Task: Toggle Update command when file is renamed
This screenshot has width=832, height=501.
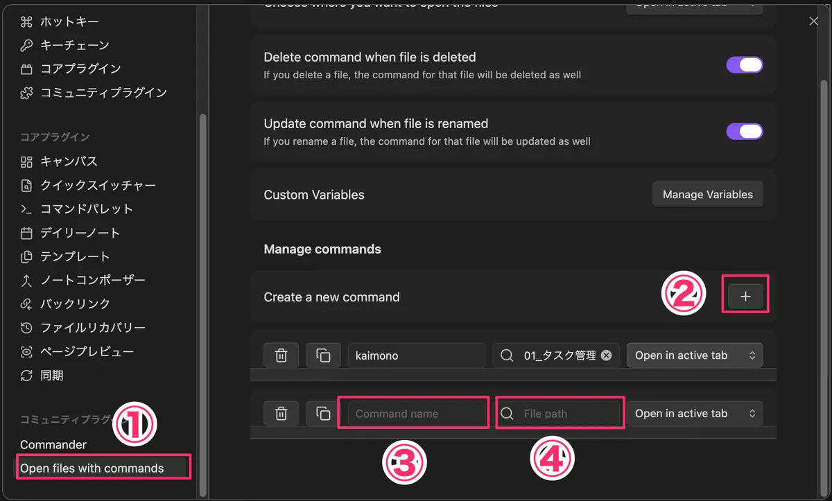Action: [x=745, y=132]
